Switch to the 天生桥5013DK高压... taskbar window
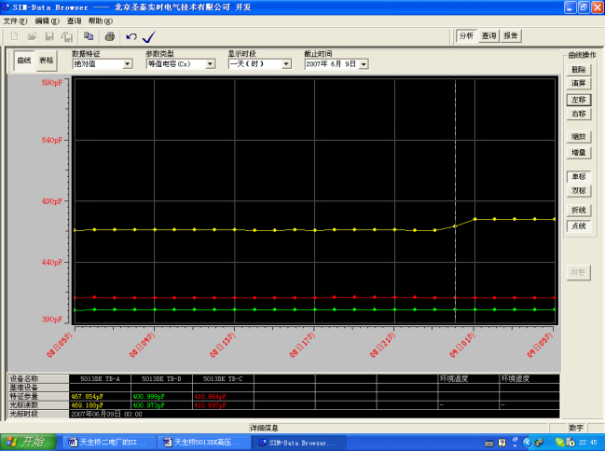605x451 pixels. click(x=203, y=442)
